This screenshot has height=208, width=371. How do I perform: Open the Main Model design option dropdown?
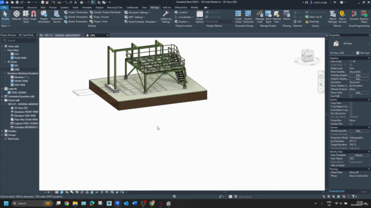pyautogui.click(x=219, y=21)
